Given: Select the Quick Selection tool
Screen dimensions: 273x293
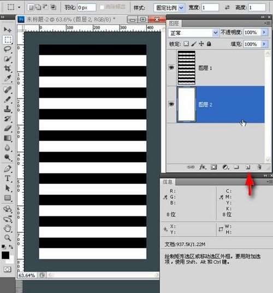Looking at the screenshot, I should (x=8, y=59).
